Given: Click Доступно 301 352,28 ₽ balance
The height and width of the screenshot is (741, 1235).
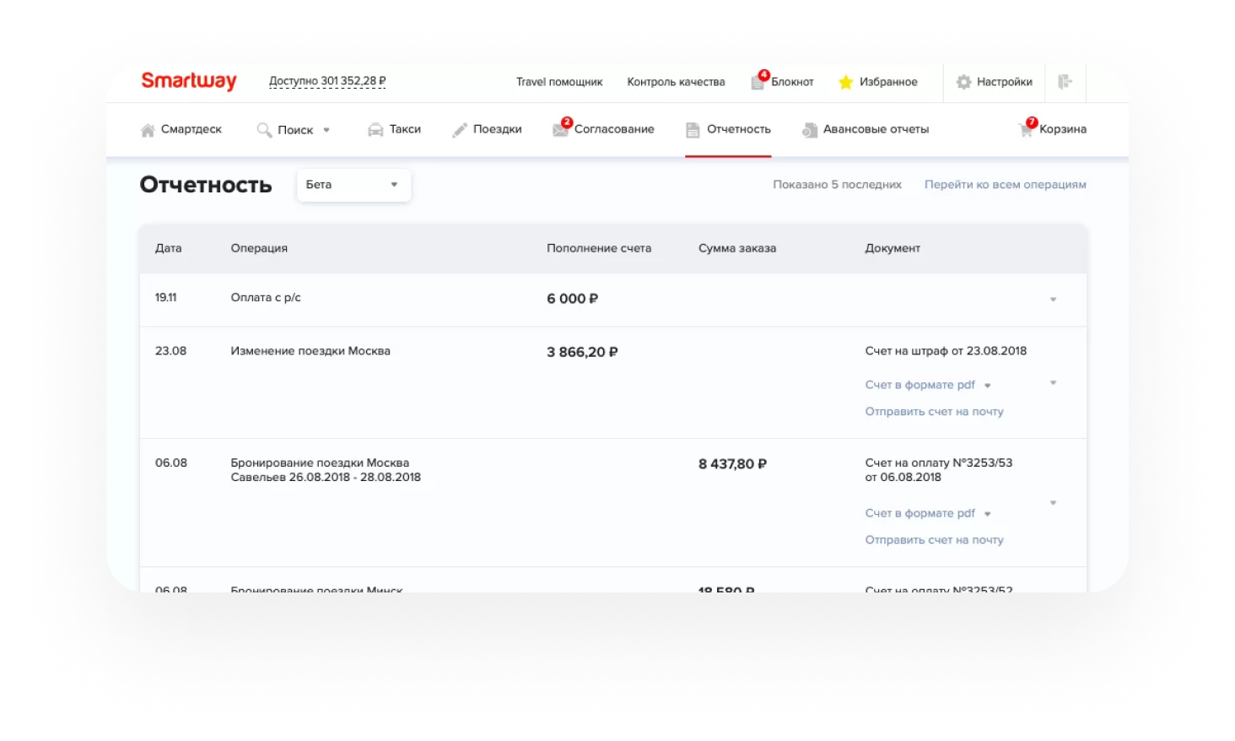Looking at the screenshot, I should [x=327, y=82].
